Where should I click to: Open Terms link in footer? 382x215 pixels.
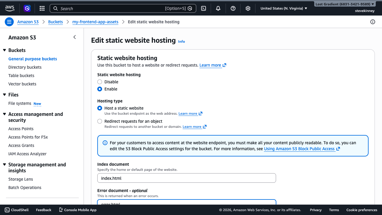[334, 210]
